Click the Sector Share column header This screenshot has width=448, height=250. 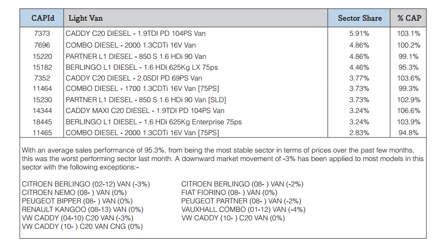point(359,18)
